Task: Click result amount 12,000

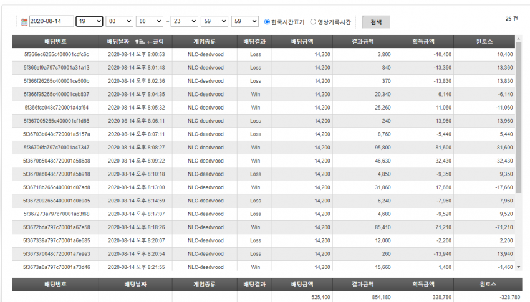Action: click(383, 240)
